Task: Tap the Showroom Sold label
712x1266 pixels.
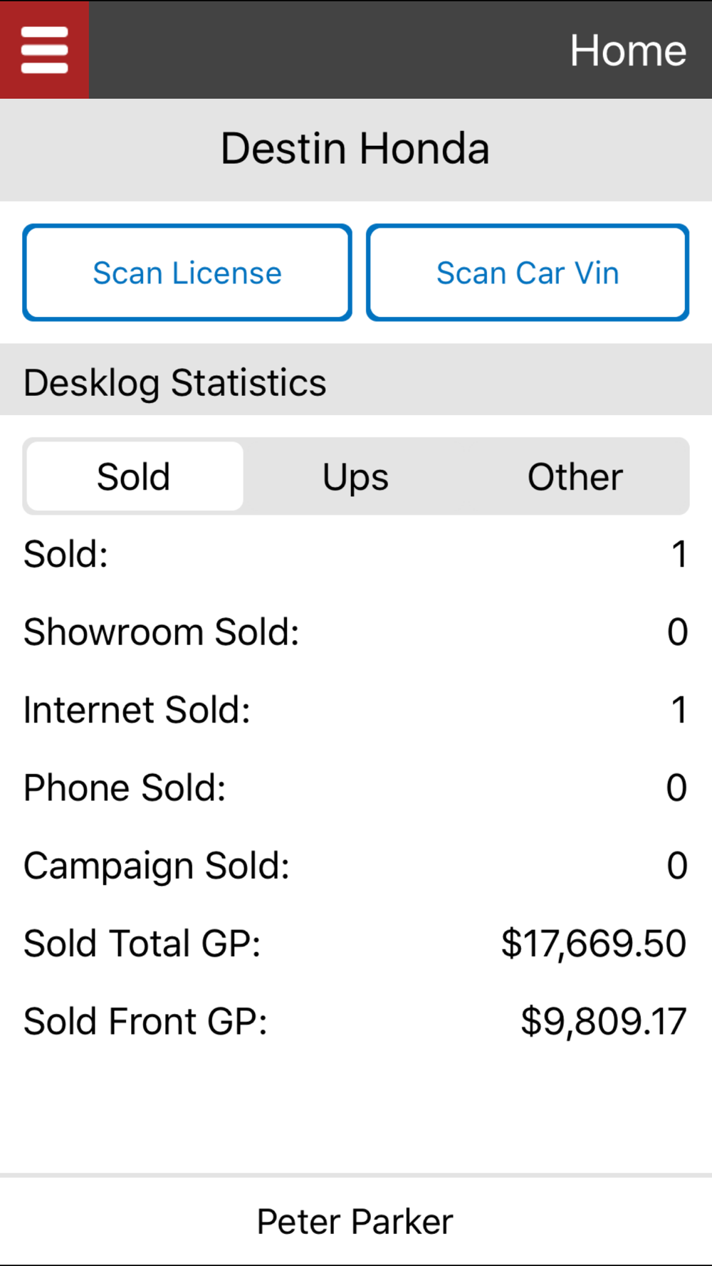Action: (162, 632)
